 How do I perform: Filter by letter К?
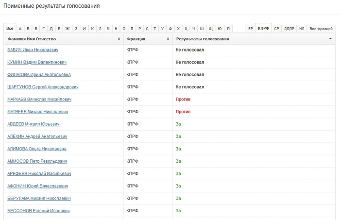click(x=92, y=29)
